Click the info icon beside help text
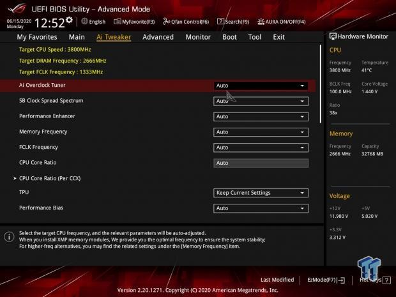Viewport: 396px width, 297px height. tap(9, 237)
